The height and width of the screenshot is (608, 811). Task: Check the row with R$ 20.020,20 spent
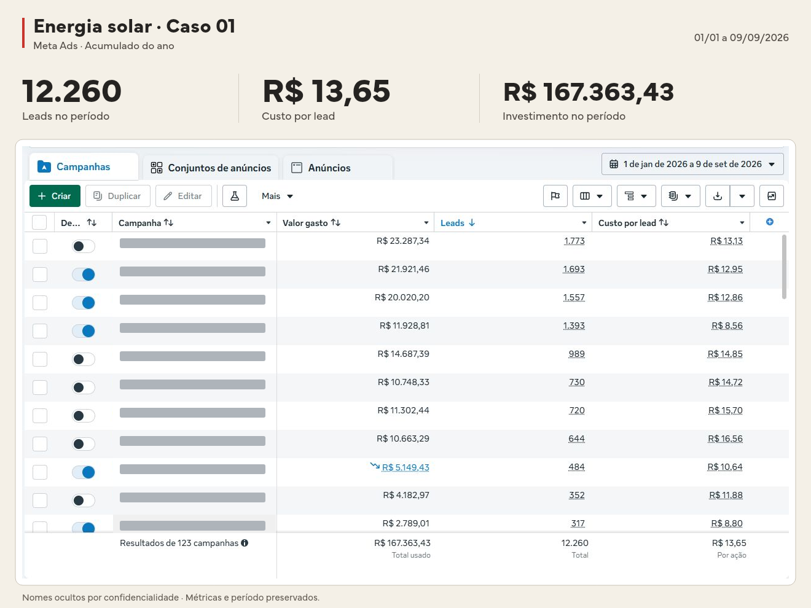click(40, 303)
